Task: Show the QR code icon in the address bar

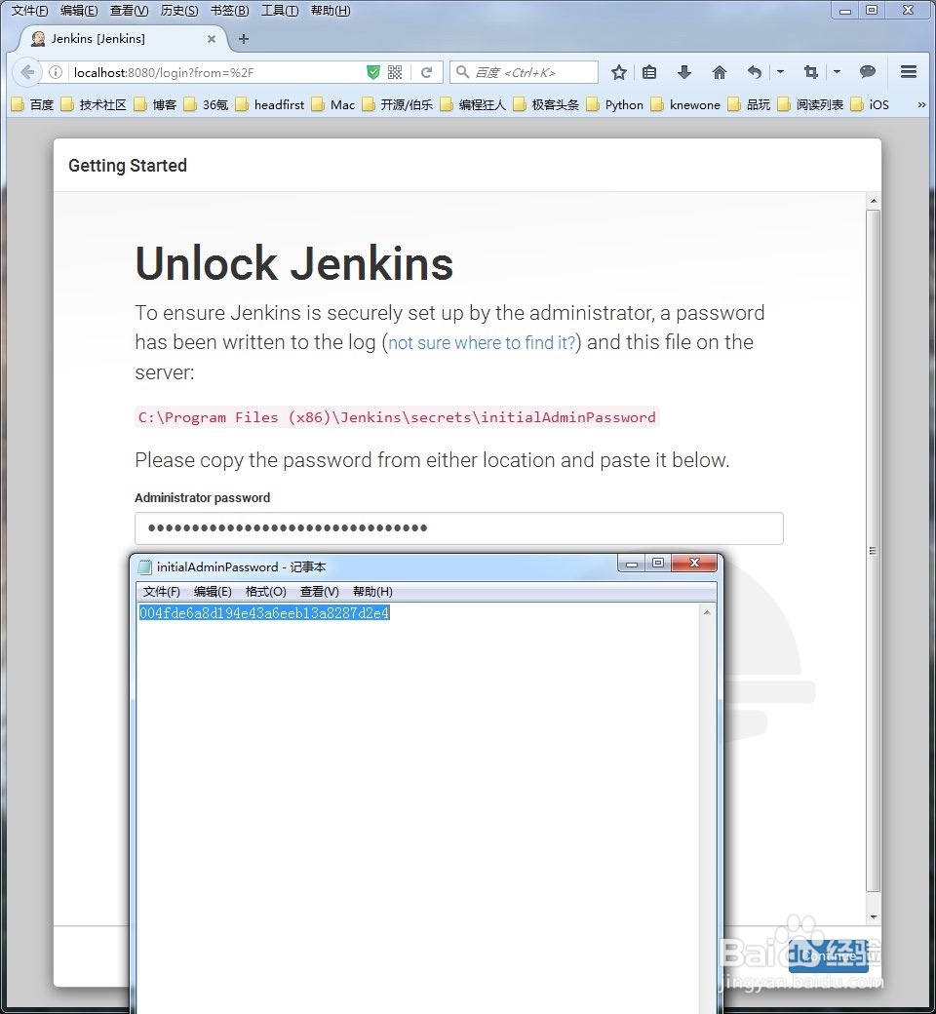Action: (395, 72)
